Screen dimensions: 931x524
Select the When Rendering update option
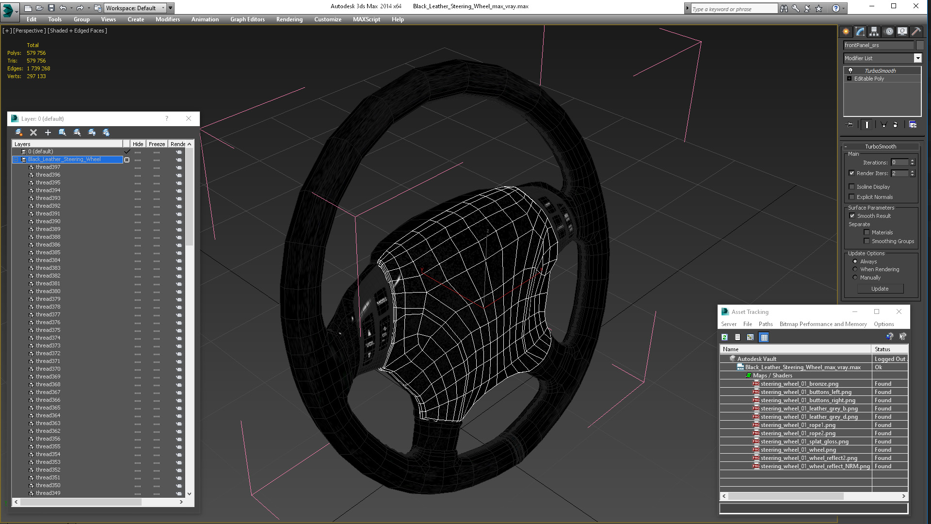pos(855,269)
